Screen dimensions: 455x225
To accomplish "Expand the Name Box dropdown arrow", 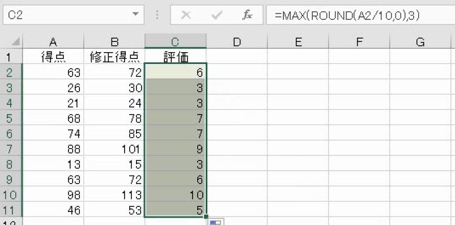I will point(135,14).
